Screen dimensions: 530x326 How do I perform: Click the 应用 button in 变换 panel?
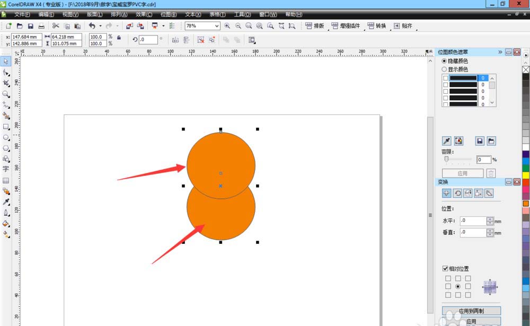471,321
